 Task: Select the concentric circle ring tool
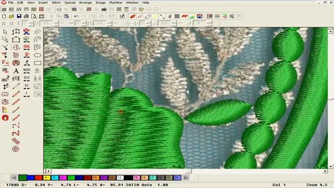click(x=16, y=149)
